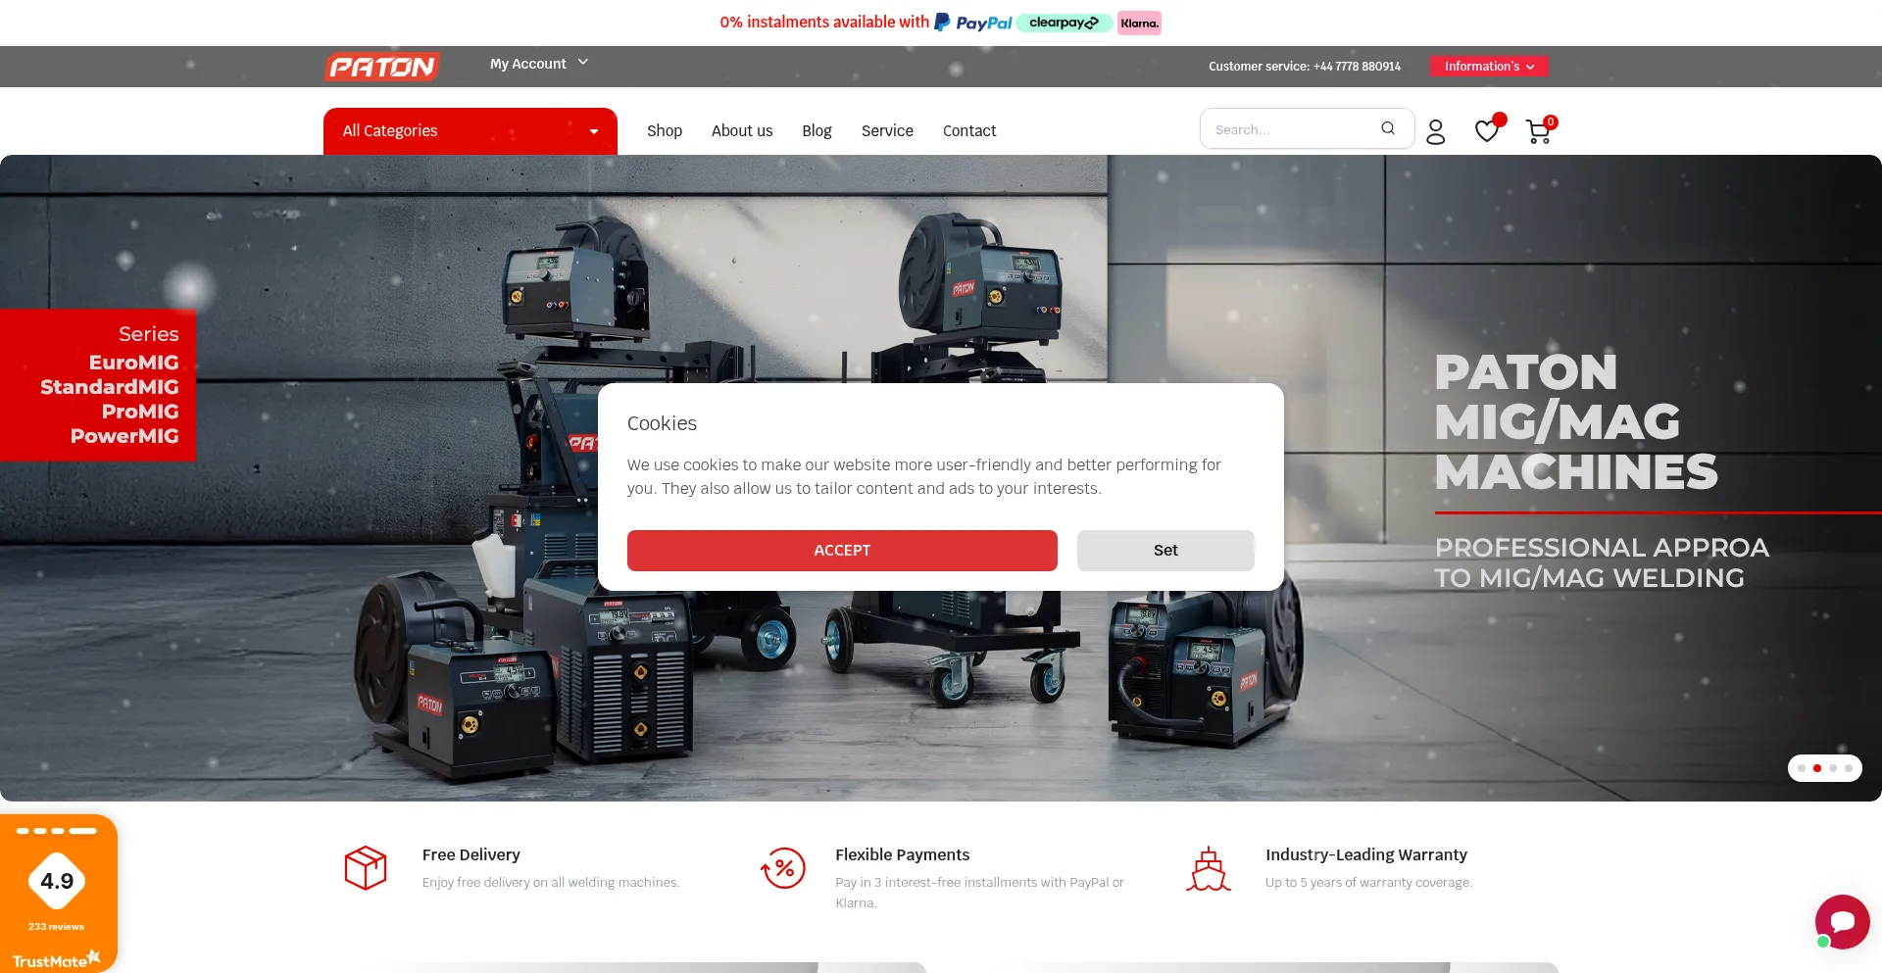Open the wishlist heart icon
The height and width of the screenshot is (973, 1882).
(1488, 129)
